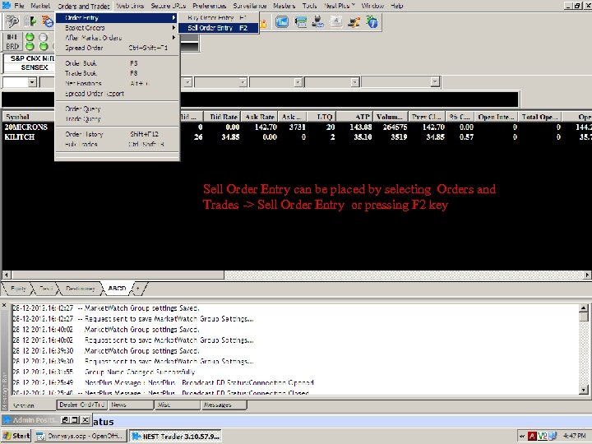Screen dimensions: 592x444
Task: Click the first toolbar icon with keys
Action: tap(12, 21)
